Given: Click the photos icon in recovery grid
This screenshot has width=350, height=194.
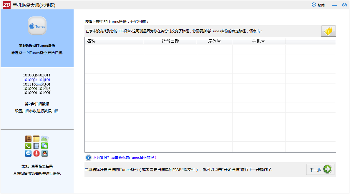Looking at the screenshot, I should click(44, 139).
